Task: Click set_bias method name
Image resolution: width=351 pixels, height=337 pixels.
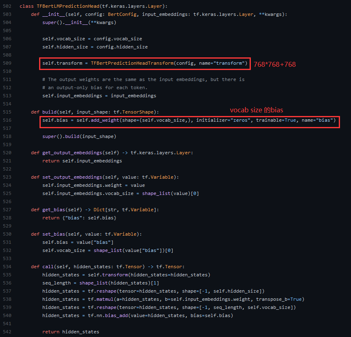Action: click(54, 234)
